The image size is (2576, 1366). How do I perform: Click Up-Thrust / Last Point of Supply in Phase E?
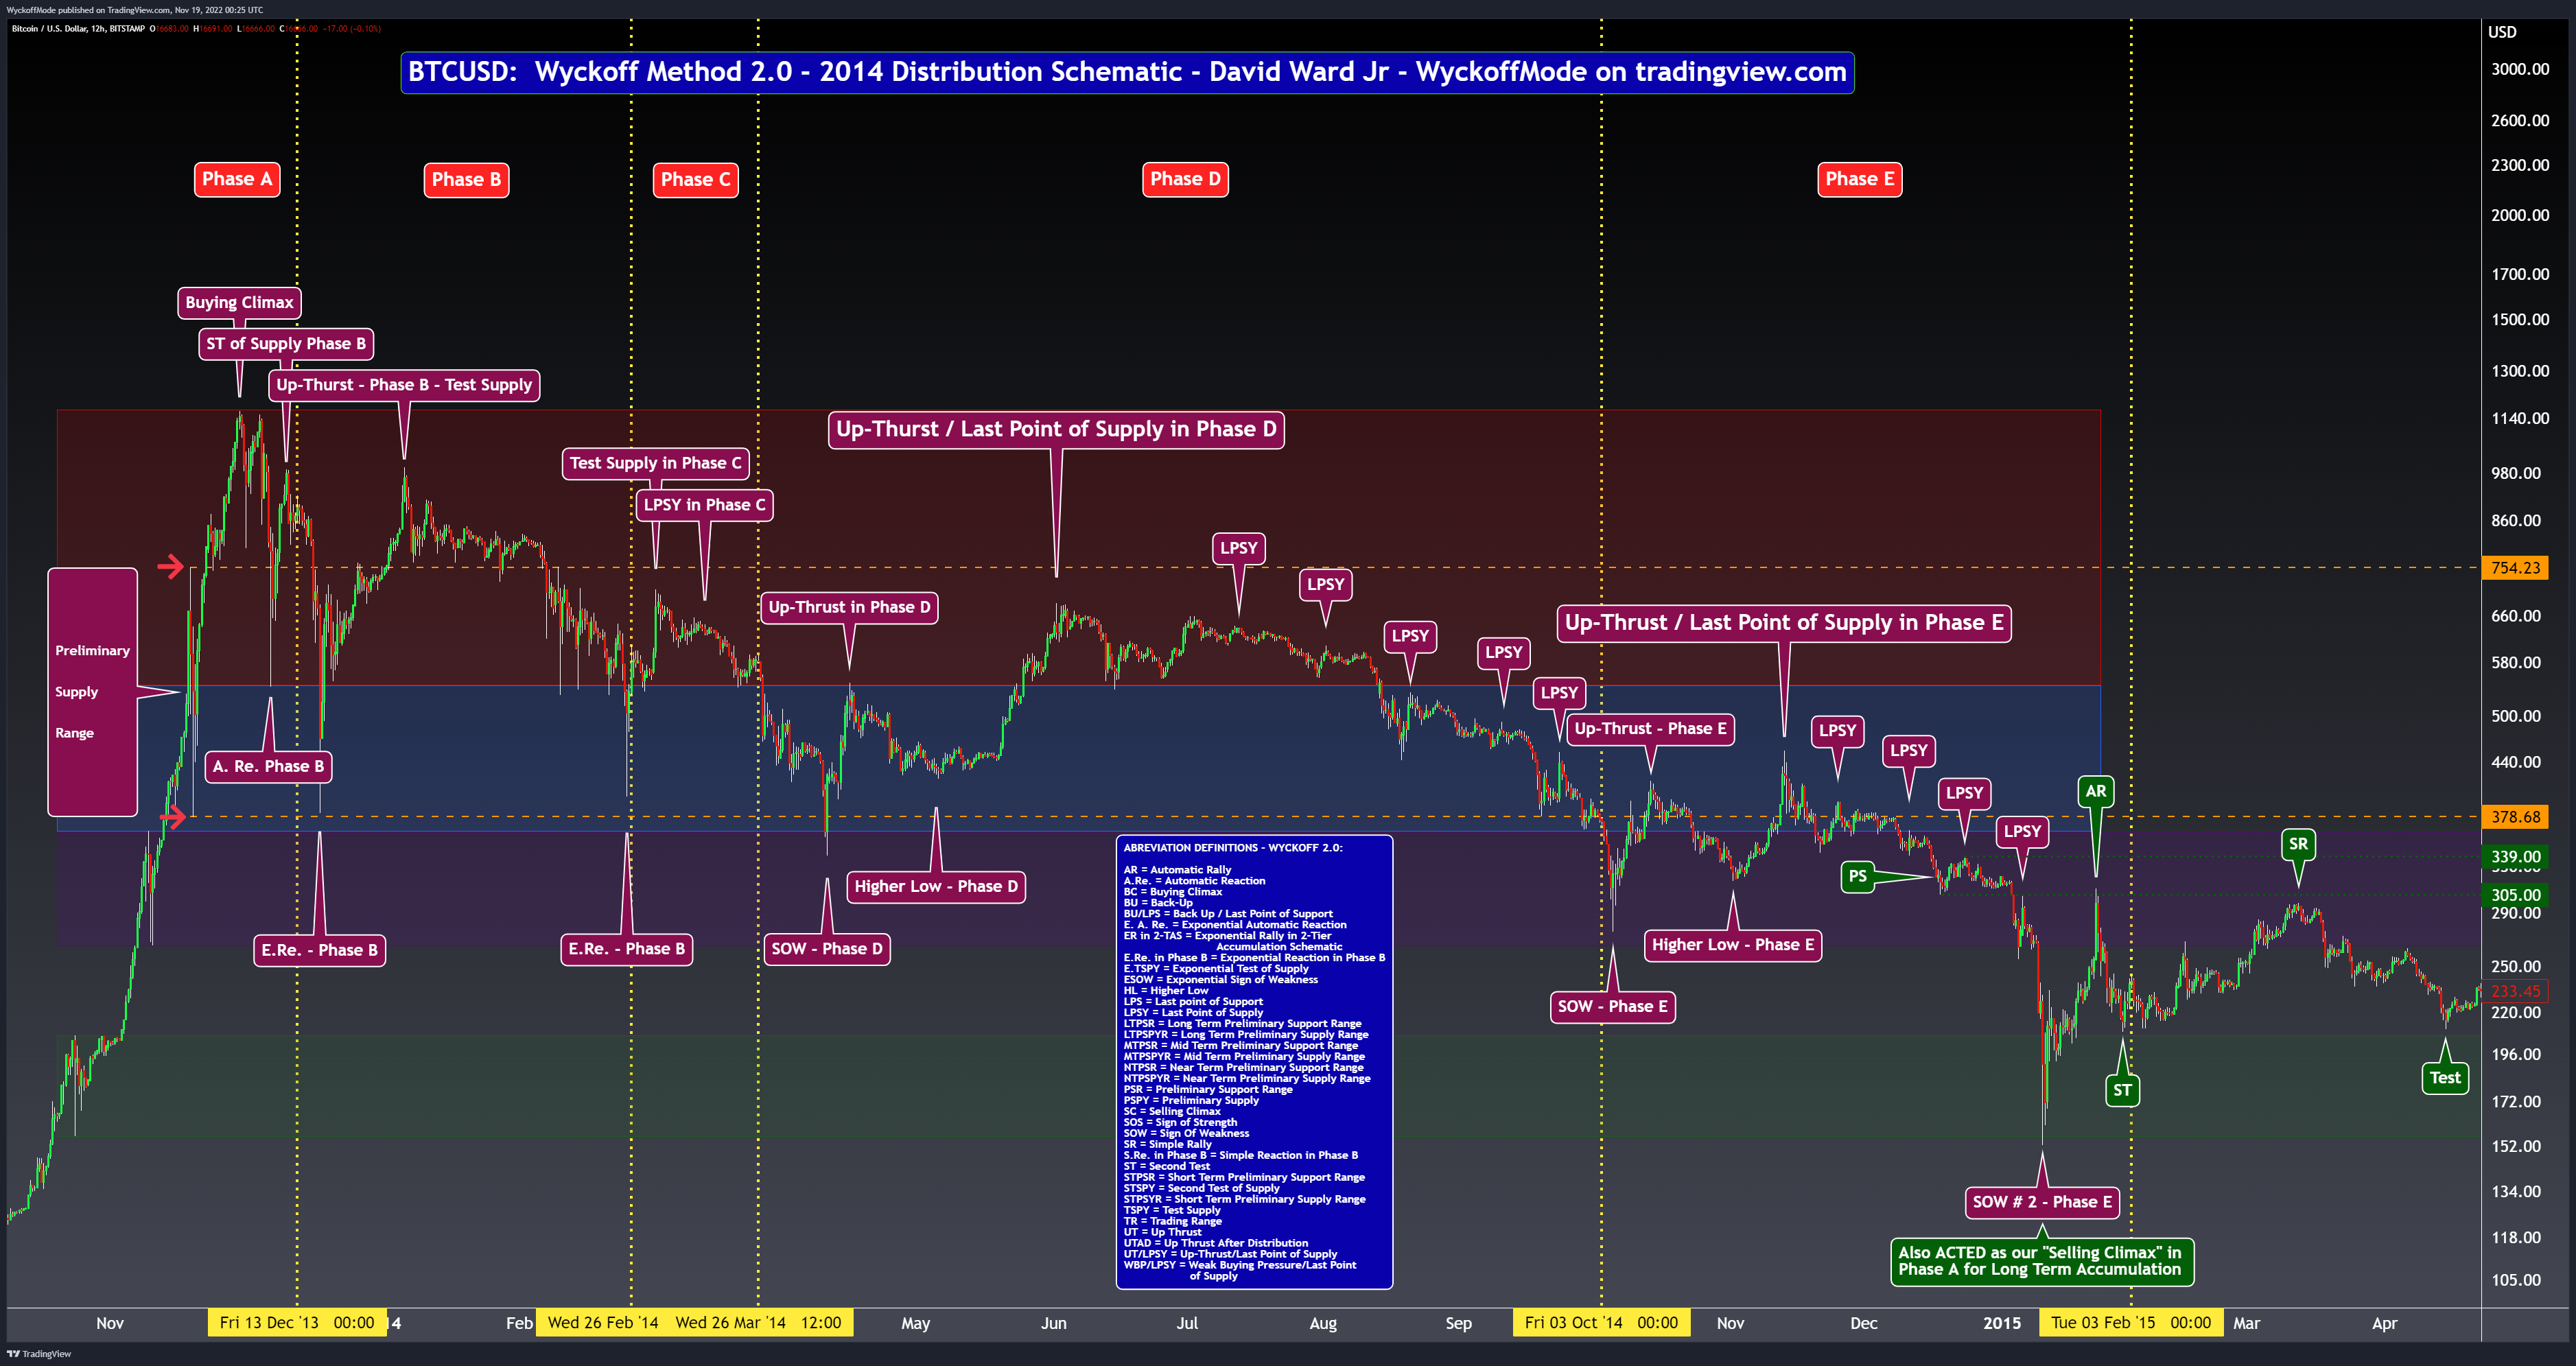(1784, 623)
